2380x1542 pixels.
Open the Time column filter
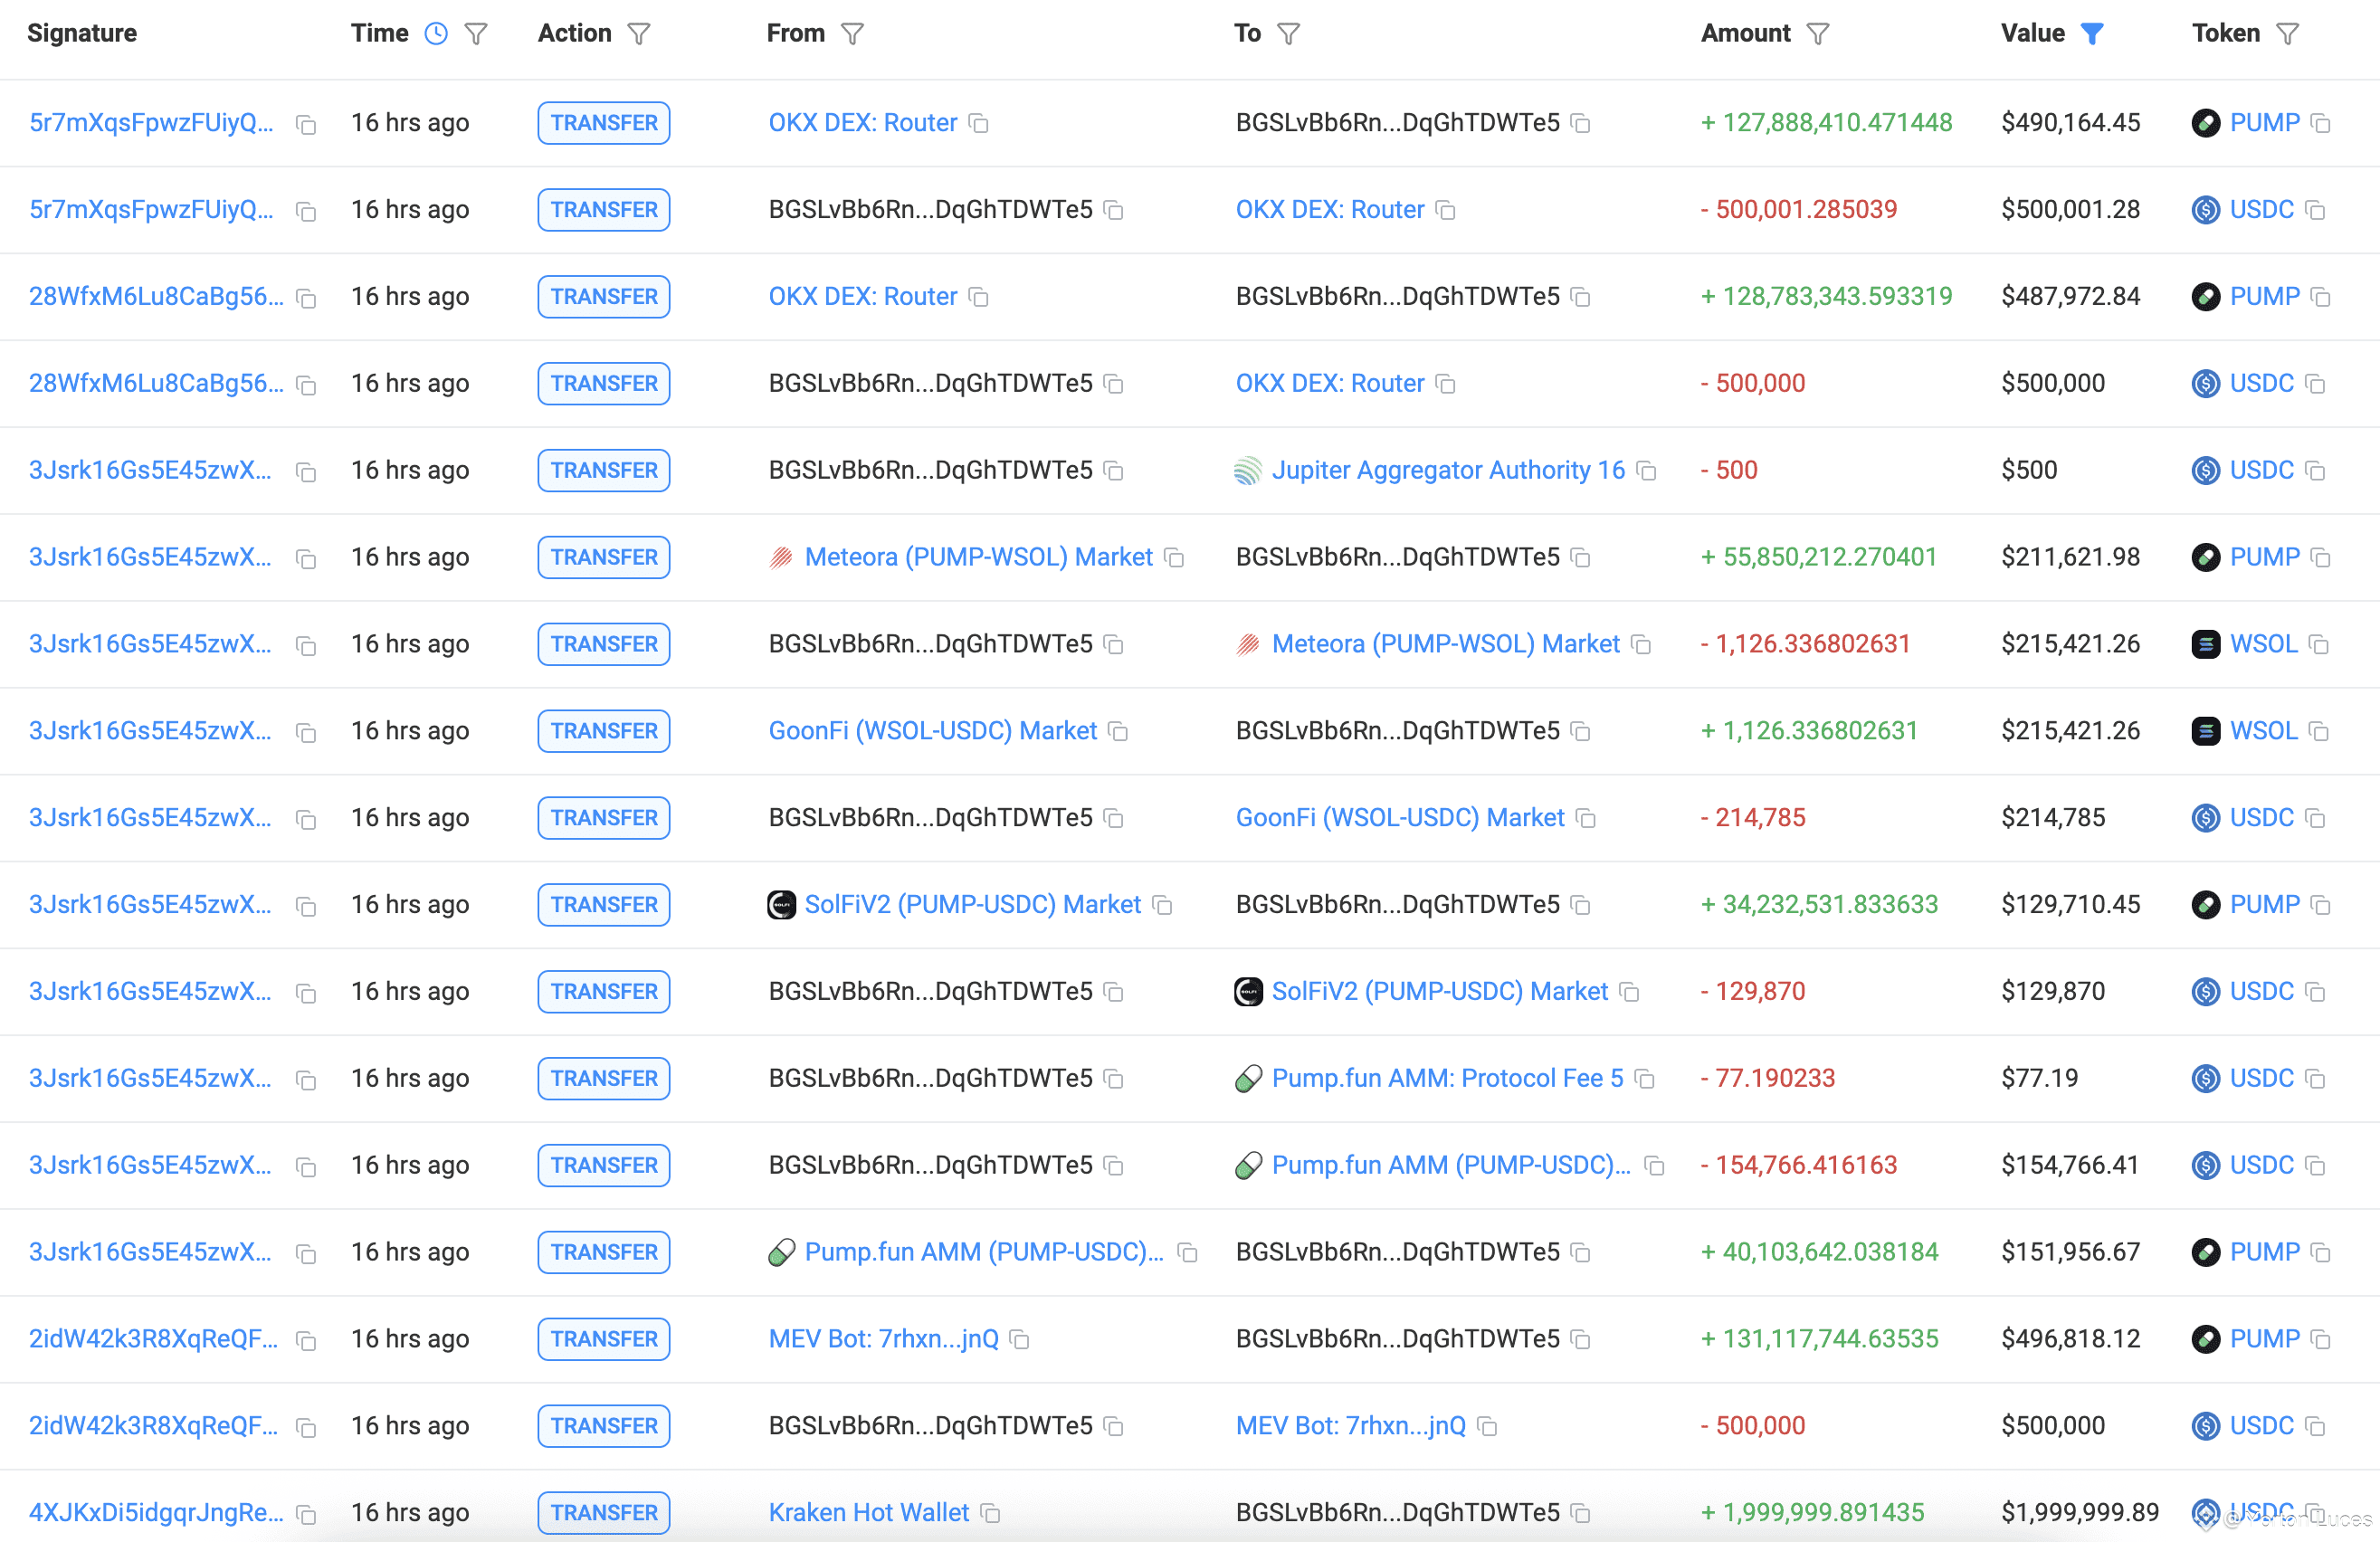pyautogui.click(x=477, y=34)
